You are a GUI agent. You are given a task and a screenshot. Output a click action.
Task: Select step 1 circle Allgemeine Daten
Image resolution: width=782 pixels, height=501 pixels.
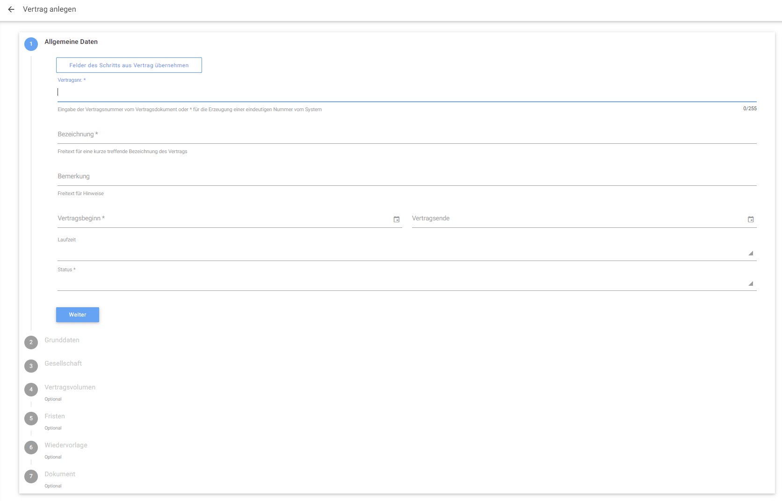[31, 44]
